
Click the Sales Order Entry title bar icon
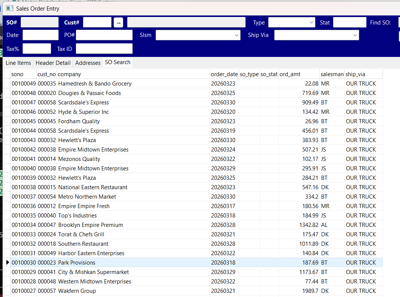[x=9, y=8]
